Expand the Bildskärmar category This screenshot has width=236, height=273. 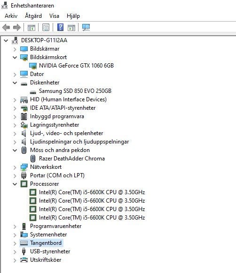[x=15, y=49]
